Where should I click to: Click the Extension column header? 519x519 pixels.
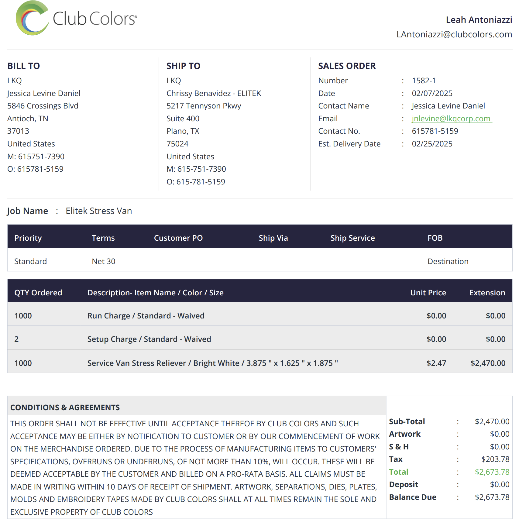coord(487,293)
